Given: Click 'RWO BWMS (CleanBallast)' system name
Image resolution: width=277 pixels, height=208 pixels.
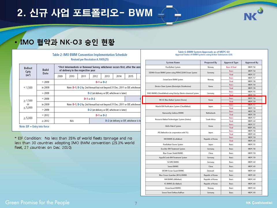Looking at the screenshot, I should click(173, 93).
